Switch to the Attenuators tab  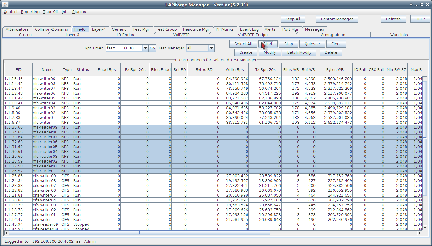(17, 29)
